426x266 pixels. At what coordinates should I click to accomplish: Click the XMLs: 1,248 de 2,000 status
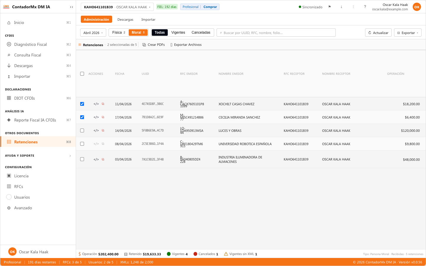point(137,262)
